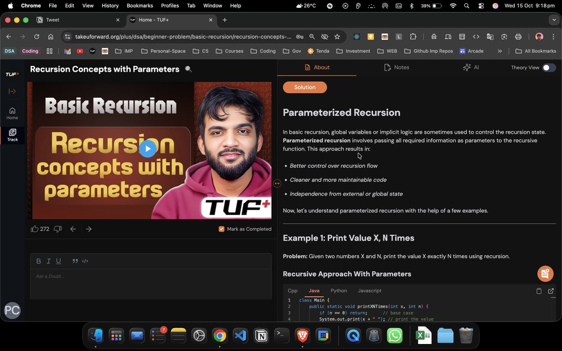The height and width of the screenshot is (351, 562).
Task: Select the Cpp code tab
Action: click(x=293, y=291)
